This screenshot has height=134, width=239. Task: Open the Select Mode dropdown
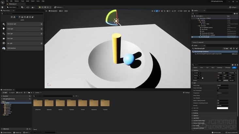[13, 7]
